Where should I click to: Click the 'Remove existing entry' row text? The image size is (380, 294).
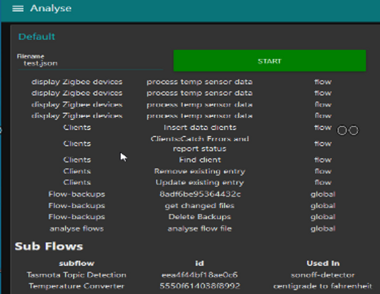click(200, 171)
